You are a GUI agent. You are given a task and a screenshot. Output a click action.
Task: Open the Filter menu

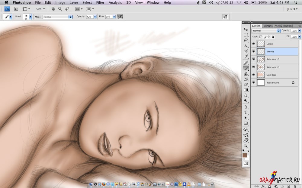100,2
